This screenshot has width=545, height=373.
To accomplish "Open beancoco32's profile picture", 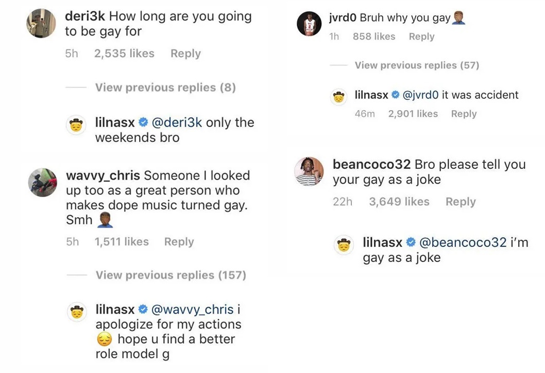I will [309, 171].
